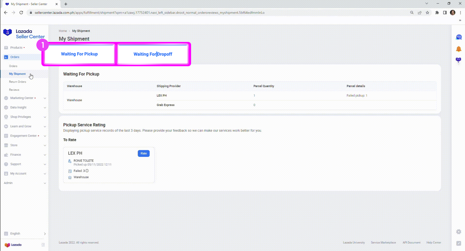The height and width of the screenshot is (251, 465).
Task: Click the Failed pickups info icon
Action: click(x=87, y=171)
